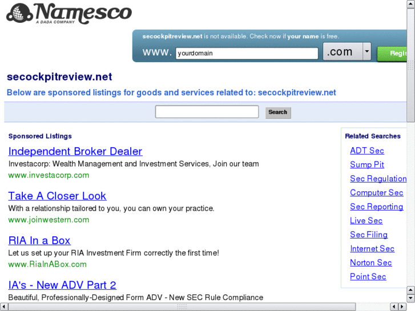This screenshot has width=415, height=311.
Task: Open the .com domain extension dropdown
Action: pyautogui.click(x=347, y=51)
